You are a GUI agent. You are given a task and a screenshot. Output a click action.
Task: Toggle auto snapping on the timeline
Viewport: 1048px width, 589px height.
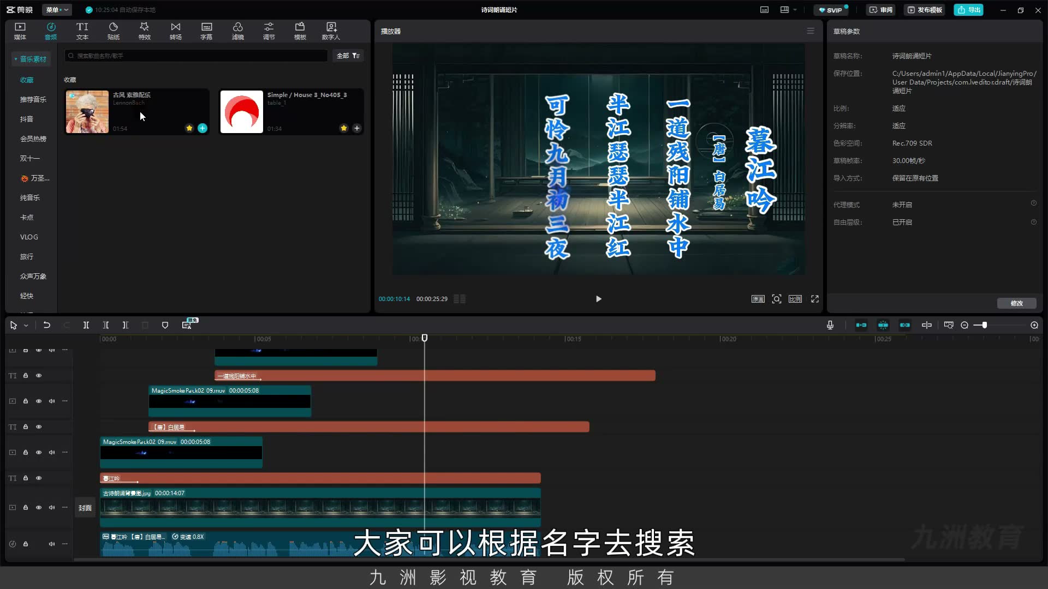coord(883,325)
